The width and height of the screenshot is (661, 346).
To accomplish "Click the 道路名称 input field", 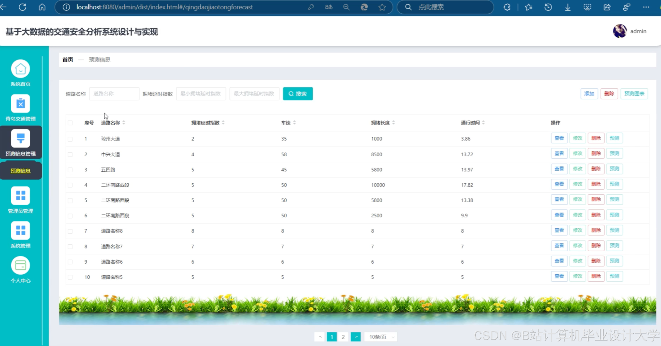I will 114,94.
